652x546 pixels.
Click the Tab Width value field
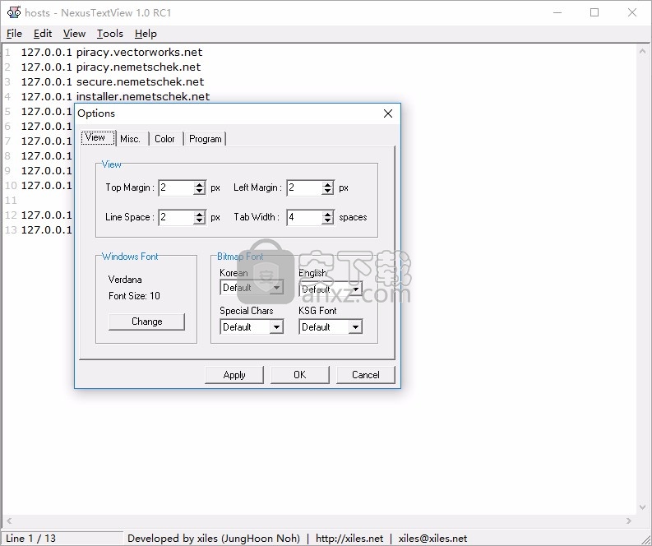tap(304, 217)
